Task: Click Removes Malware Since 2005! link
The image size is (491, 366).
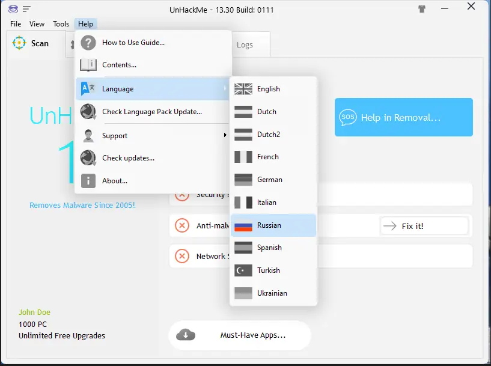Action: 82,206
